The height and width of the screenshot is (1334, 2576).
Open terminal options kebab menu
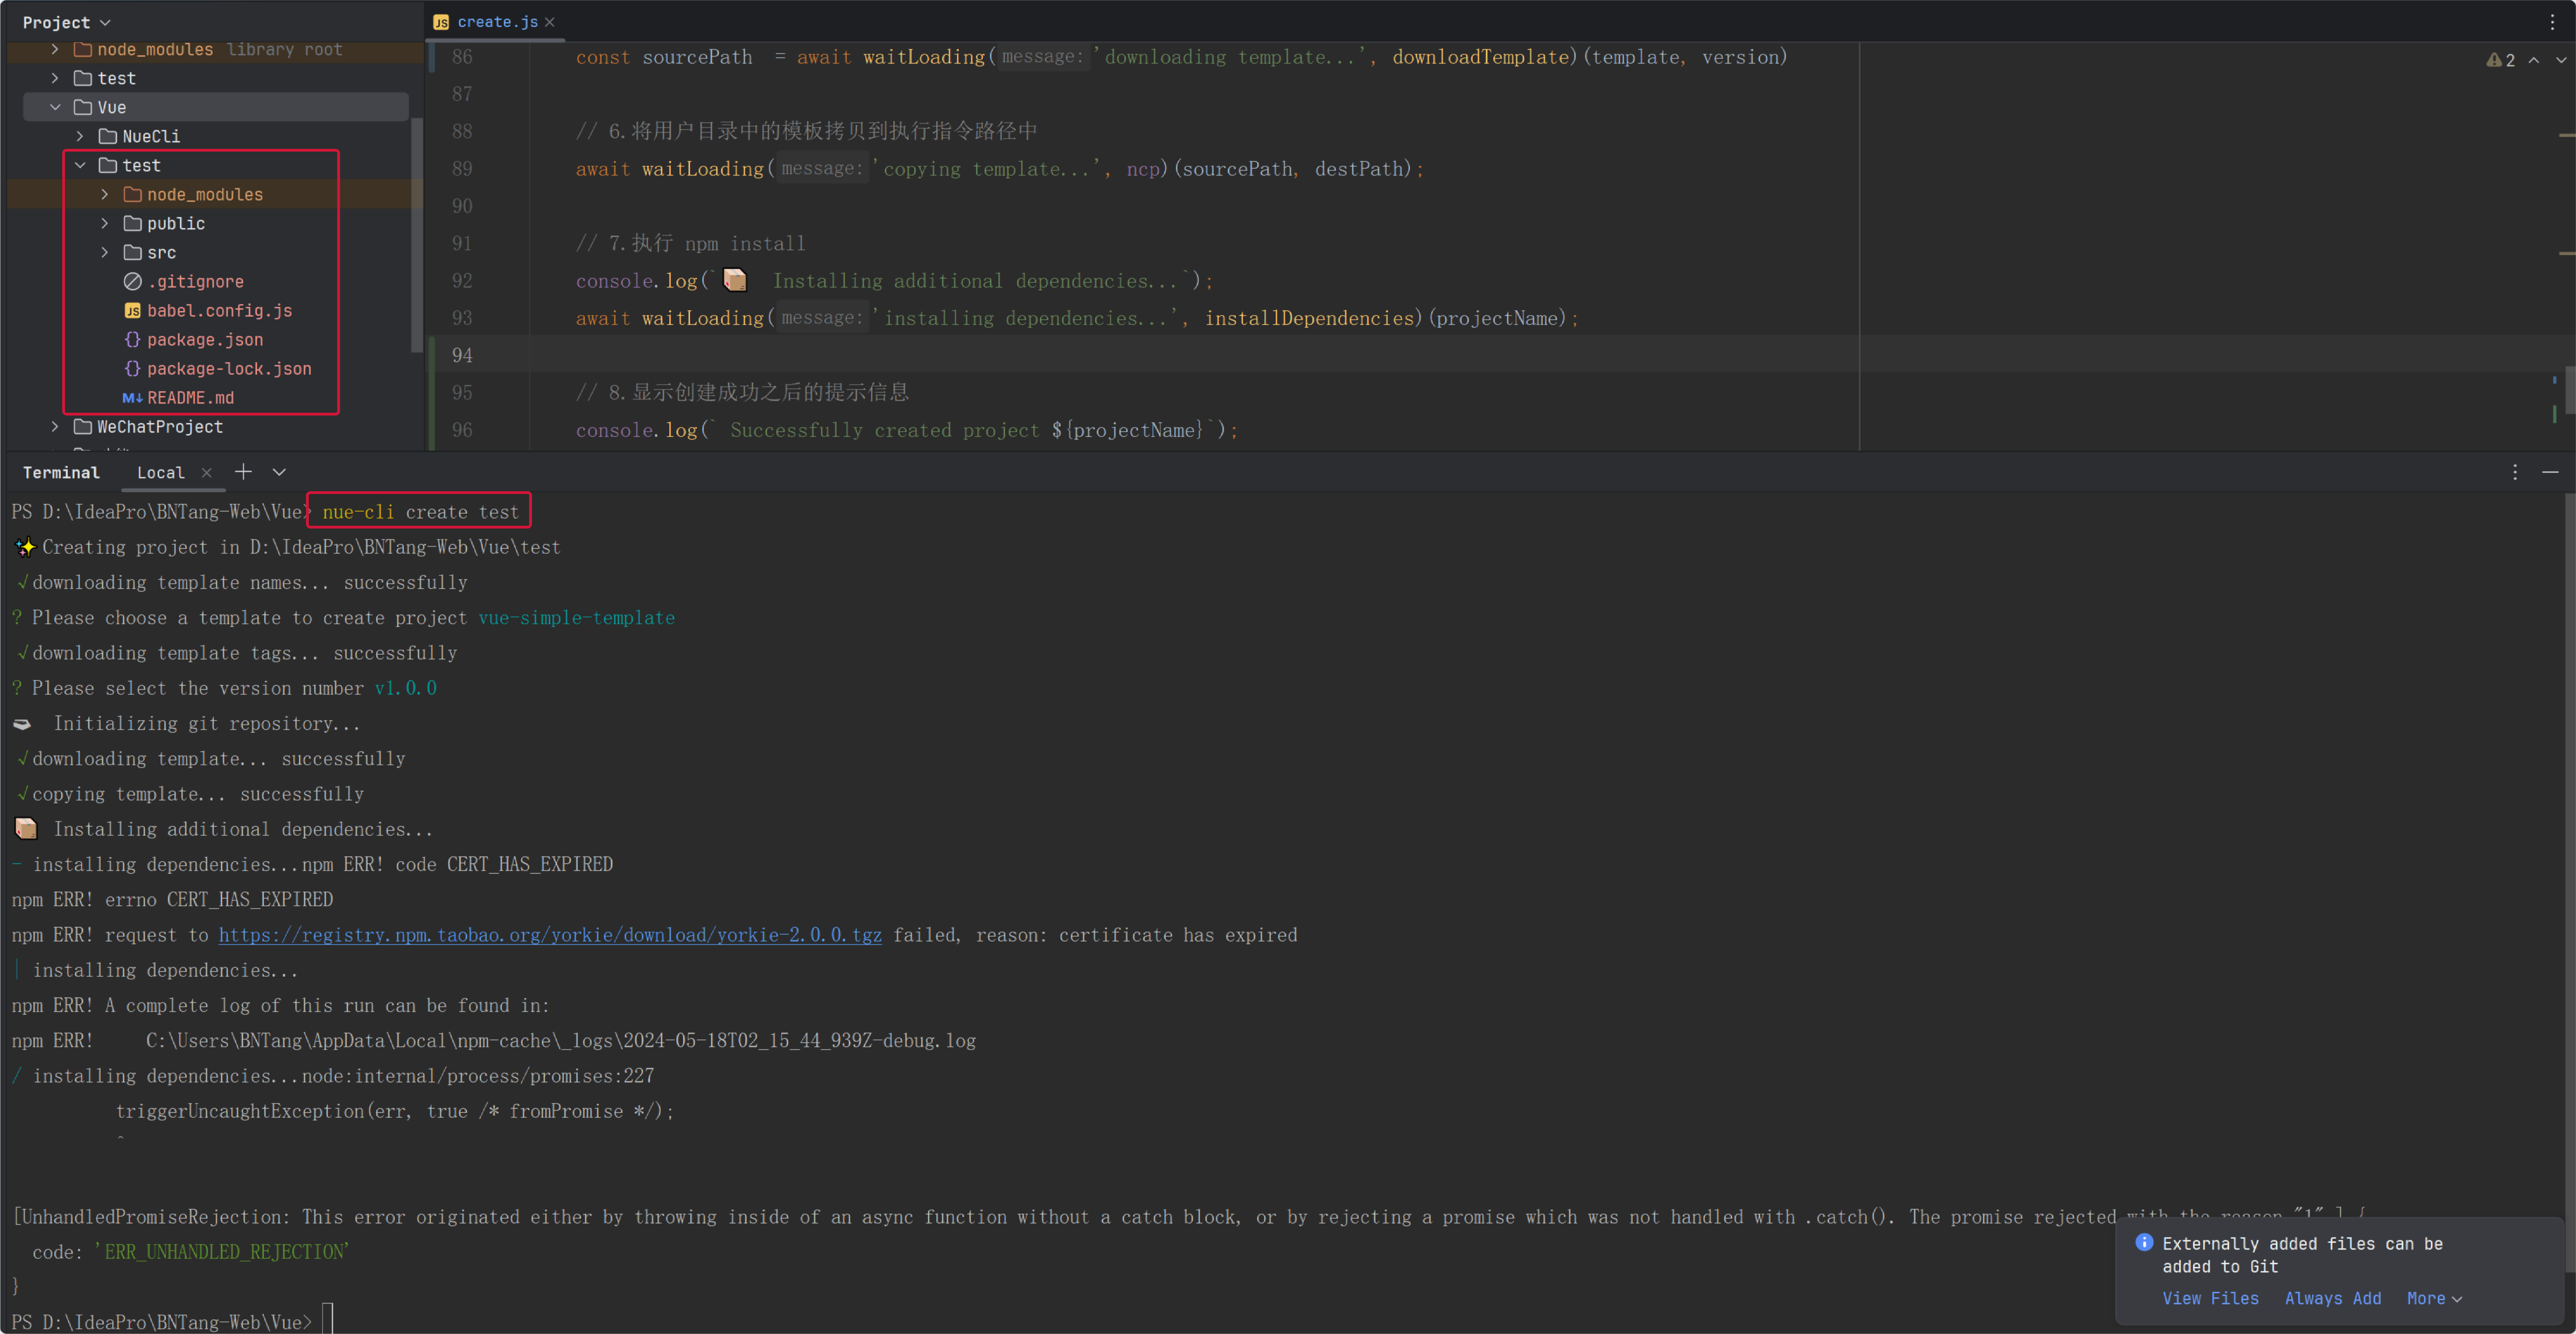pyautogui.click(x=2515, y=472)
